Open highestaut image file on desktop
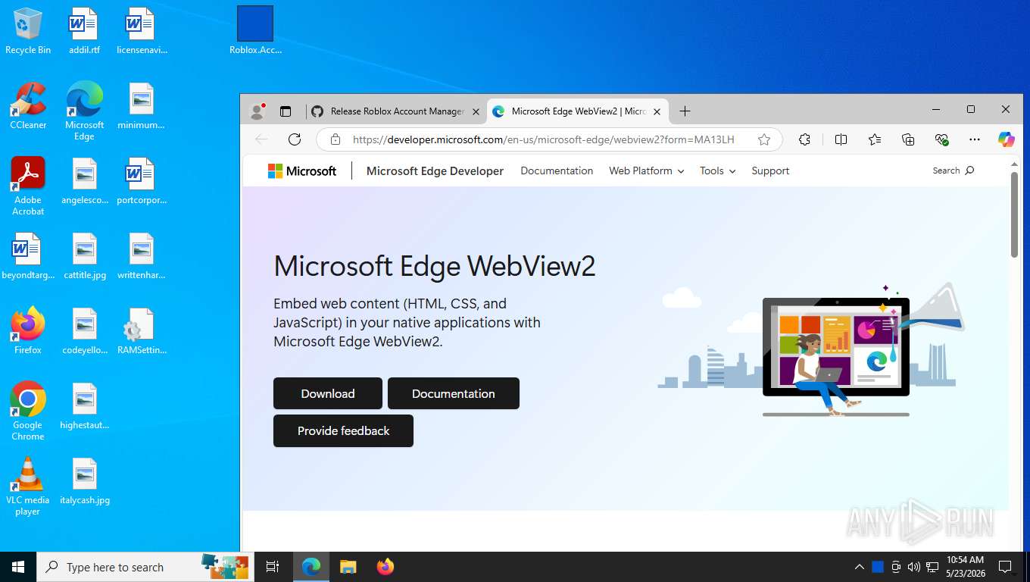The width and height of the screenshot is (1030, 582). point(84,406)
